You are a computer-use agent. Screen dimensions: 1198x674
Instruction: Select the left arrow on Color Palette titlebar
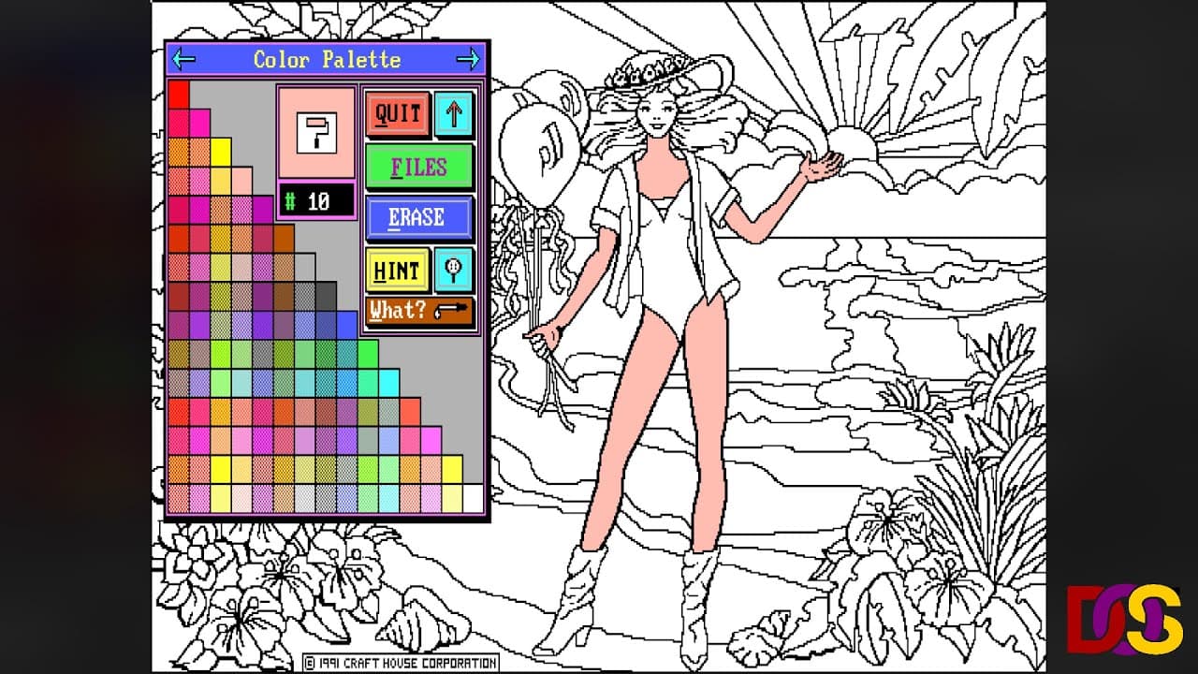tap(183, 60)
